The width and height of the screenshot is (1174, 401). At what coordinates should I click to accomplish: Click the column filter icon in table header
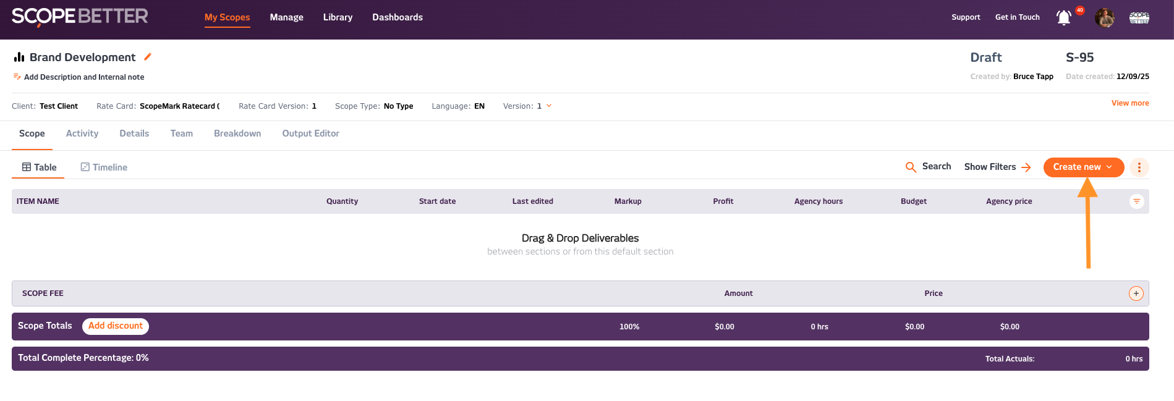(1136, 201)
